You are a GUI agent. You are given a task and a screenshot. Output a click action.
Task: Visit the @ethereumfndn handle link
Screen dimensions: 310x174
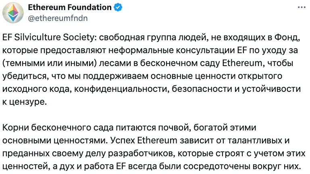click(x=58, y=18)
